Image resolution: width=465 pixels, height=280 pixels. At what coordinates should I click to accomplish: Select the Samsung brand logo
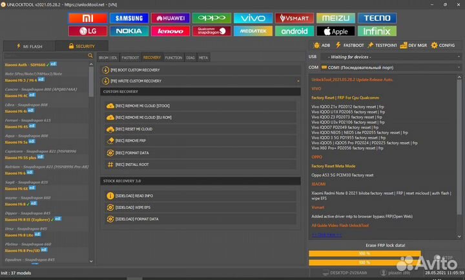click(128, 18)
